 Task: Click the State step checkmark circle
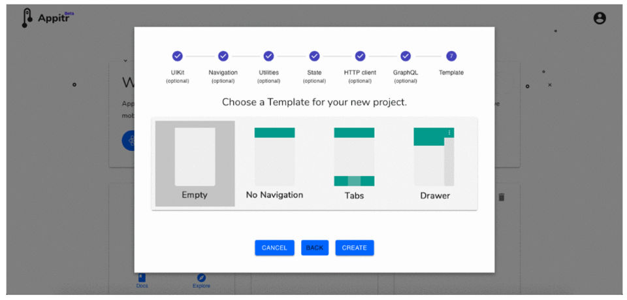tap(314, 56)
